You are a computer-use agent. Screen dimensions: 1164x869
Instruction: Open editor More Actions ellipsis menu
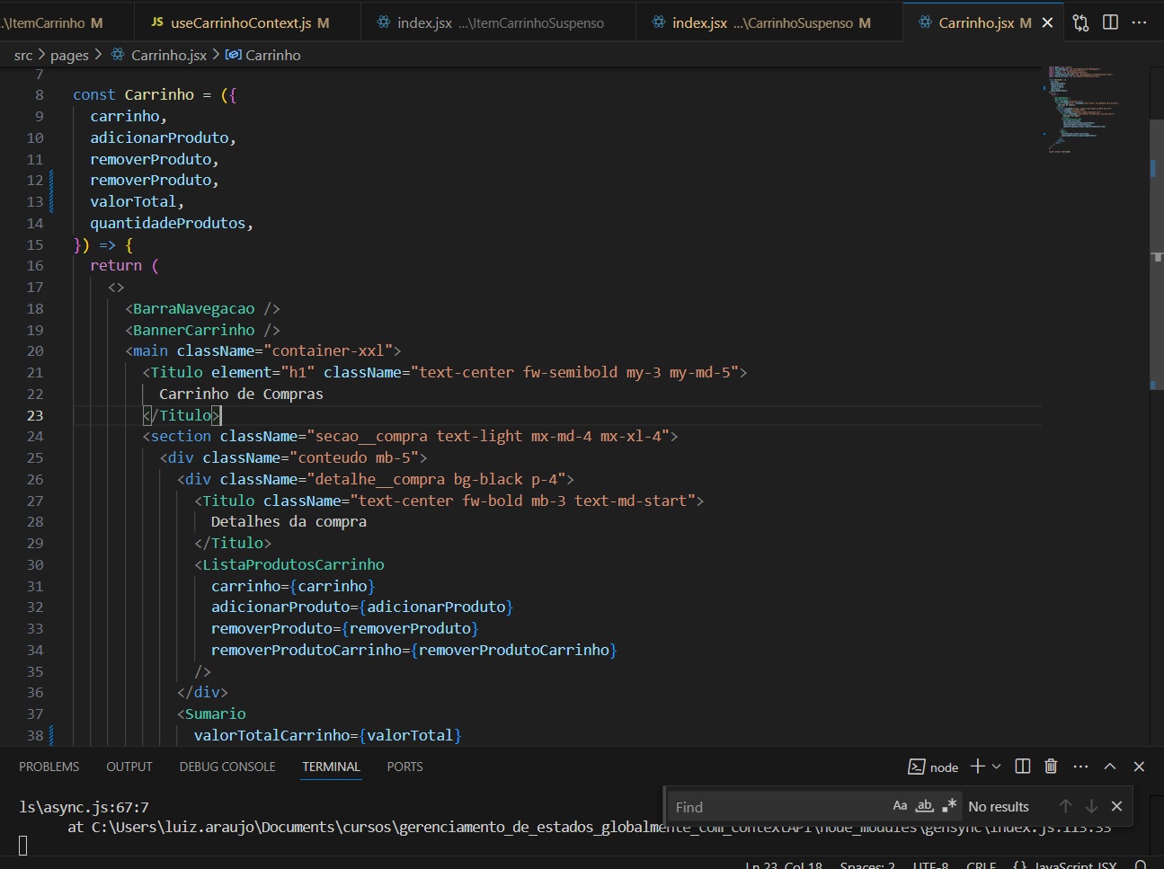[1140, 22]
